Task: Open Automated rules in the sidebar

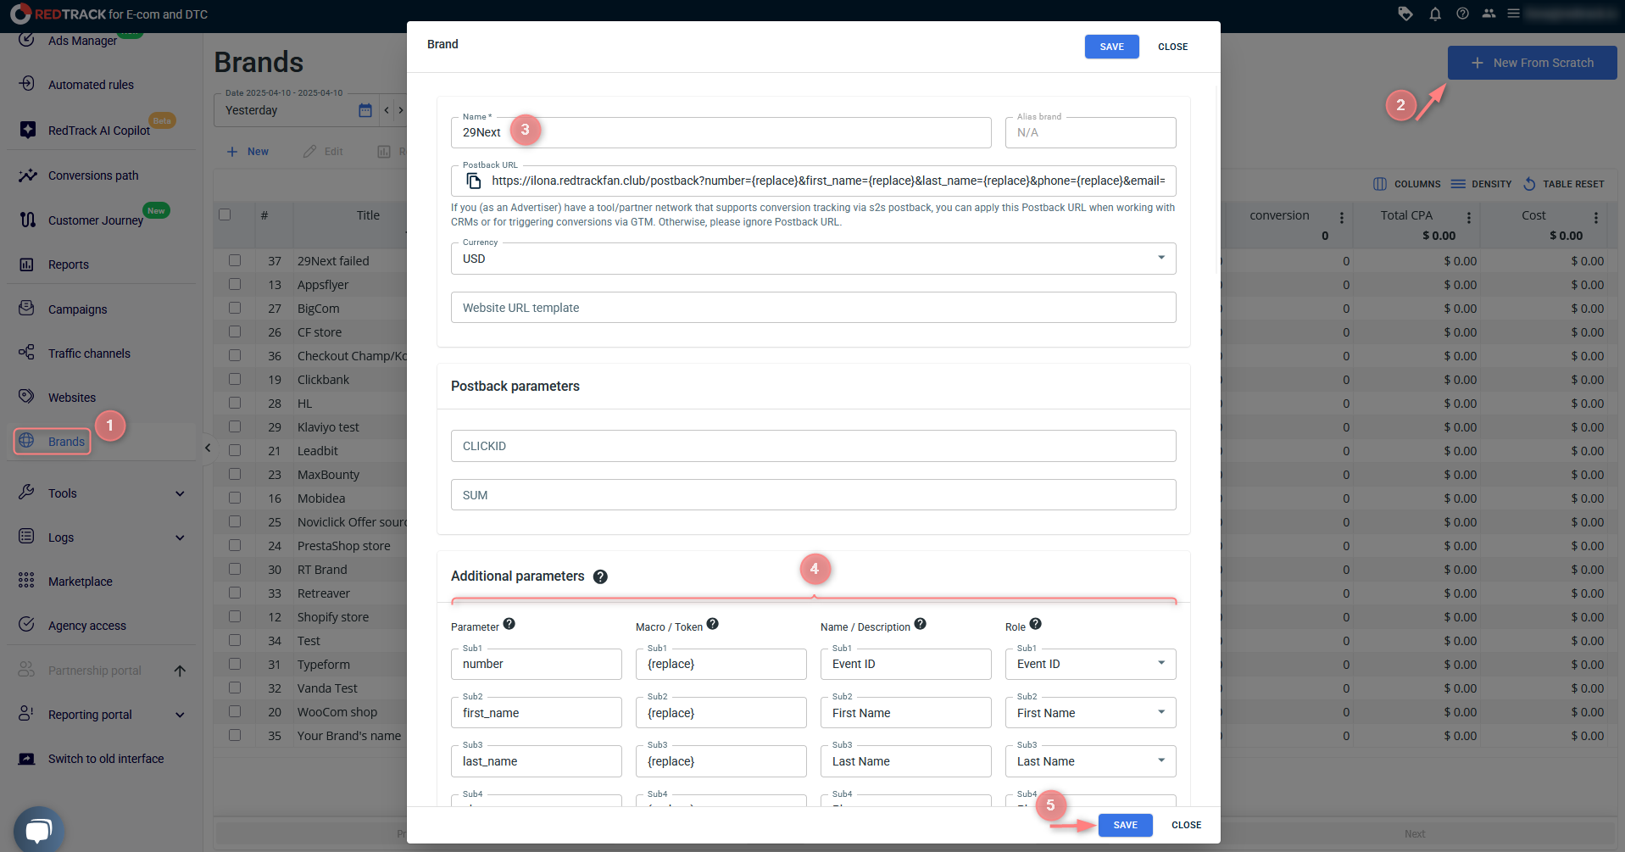Action: [x=91, y=85]
